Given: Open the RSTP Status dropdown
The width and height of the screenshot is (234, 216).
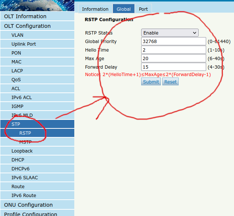Looking at the screenshot, I should 170,33.
